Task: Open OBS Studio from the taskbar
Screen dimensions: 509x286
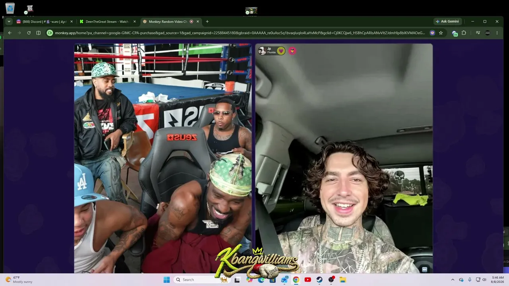Action: click(x=331, y=280)
